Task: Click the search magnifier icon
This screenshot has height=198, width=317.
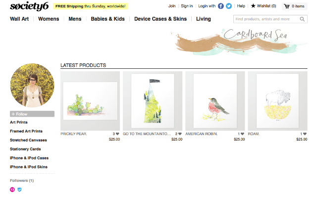Action: point(302,19)
